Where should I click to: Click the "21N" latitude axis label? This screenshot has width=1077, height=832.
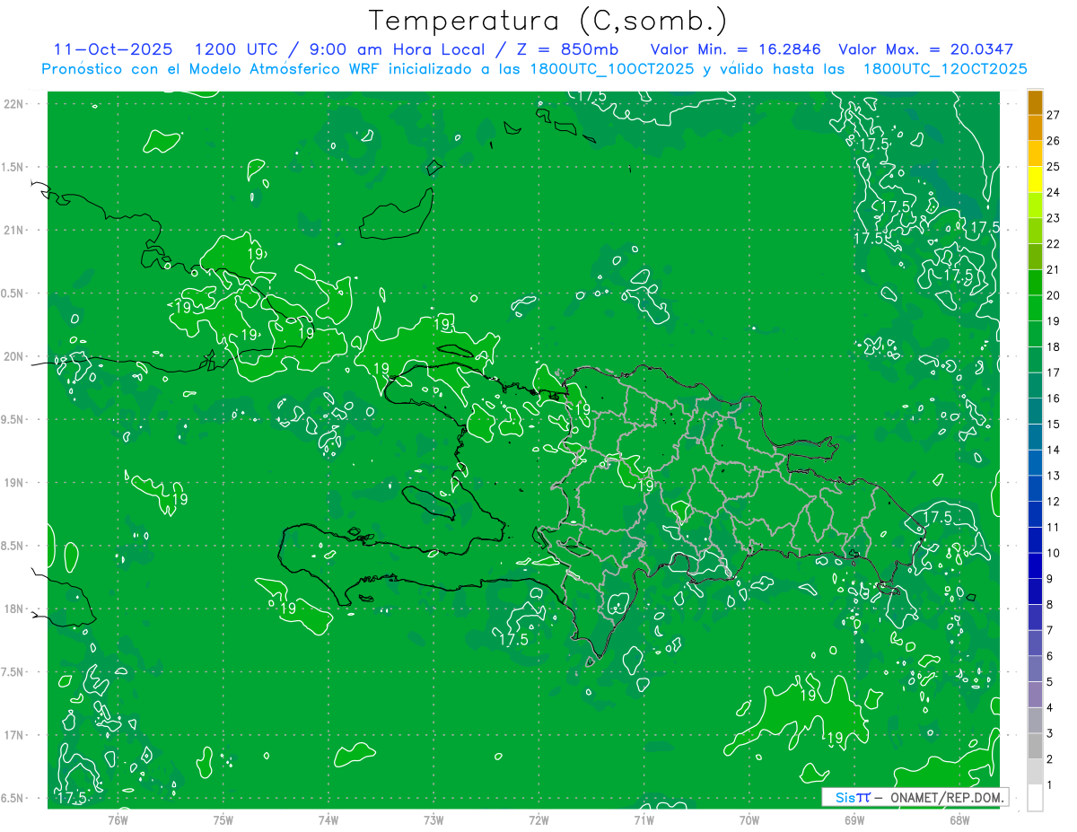click(x=14, y=230)
